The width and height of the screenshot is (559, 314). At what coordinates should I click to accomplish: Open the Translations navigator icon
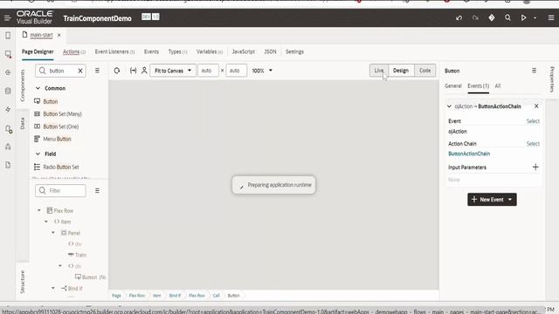pos(8,147)
